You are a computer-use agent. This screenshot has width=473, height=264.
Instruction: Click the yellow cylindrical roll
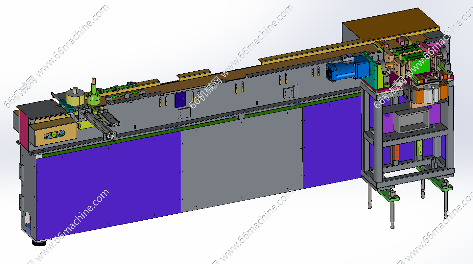75,98
